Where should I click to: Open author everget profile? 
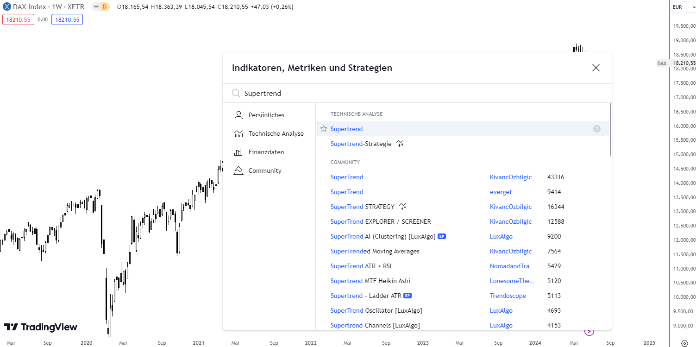point(501,192)
